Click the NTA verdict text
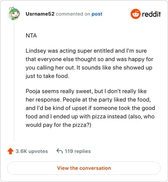168x182 pixels. [x=31, y=35]
